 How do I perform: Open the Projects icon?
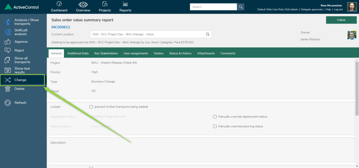click(x=104, y=4)
